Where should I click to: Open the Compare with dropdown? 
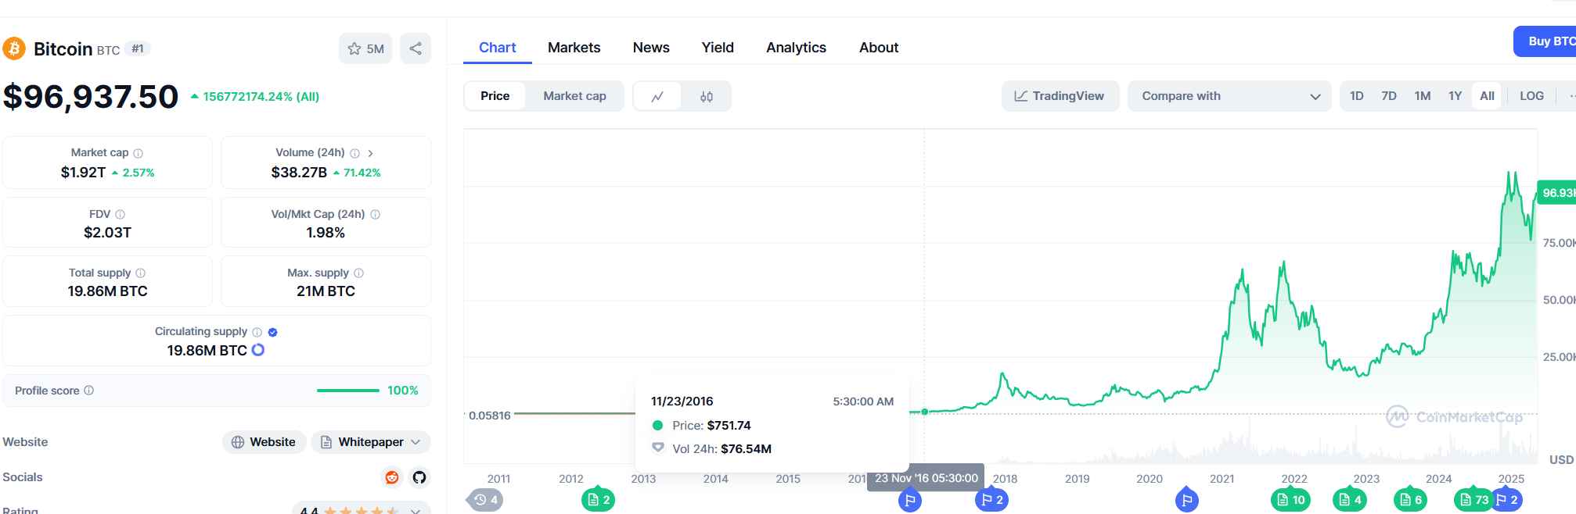(x=1229, y=96)
